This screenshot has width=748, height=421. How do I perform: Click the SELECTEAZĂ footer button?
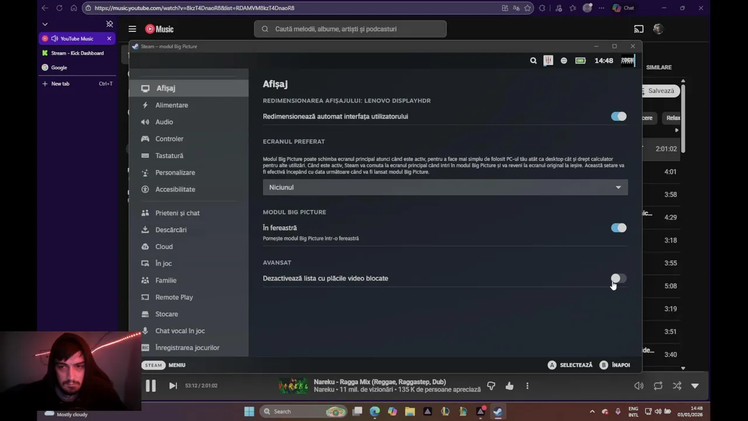pos(570,365)
